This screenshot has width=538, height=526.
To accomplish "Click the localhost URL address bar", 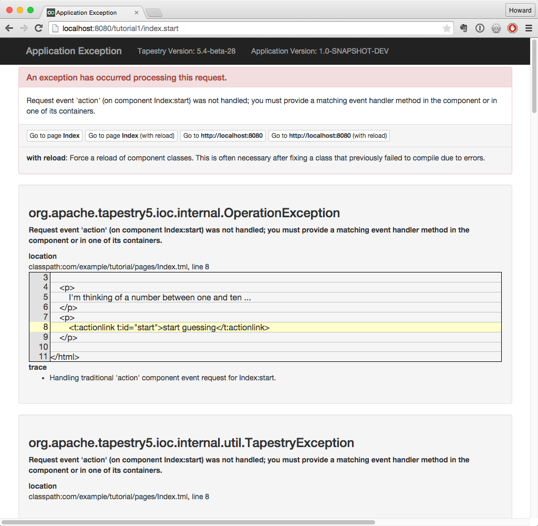I will (247, 28).
